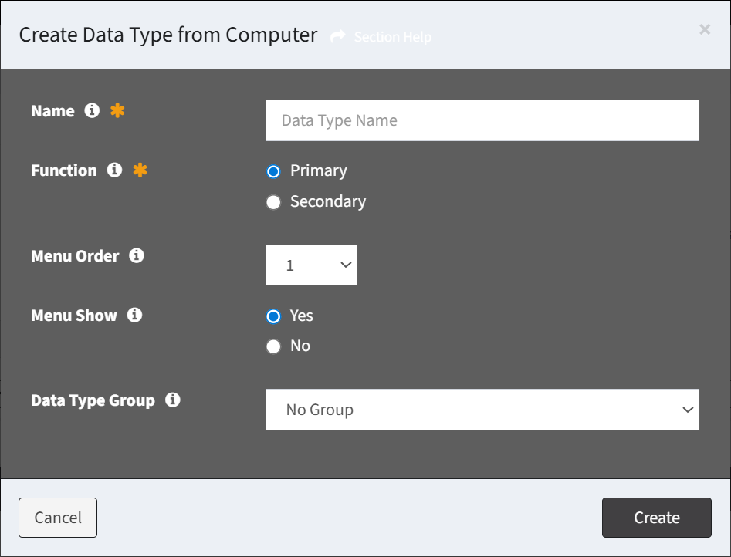
Task: Choose the Secondary function option
Action: (274, 202)
